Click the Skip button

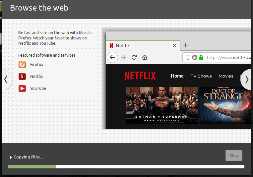[234, 155]
